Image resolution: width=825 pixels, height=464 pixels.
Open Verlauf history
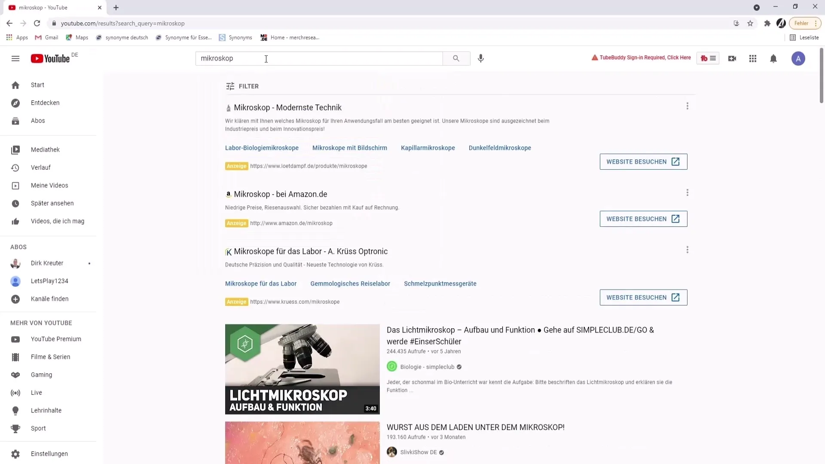point(48,168)
